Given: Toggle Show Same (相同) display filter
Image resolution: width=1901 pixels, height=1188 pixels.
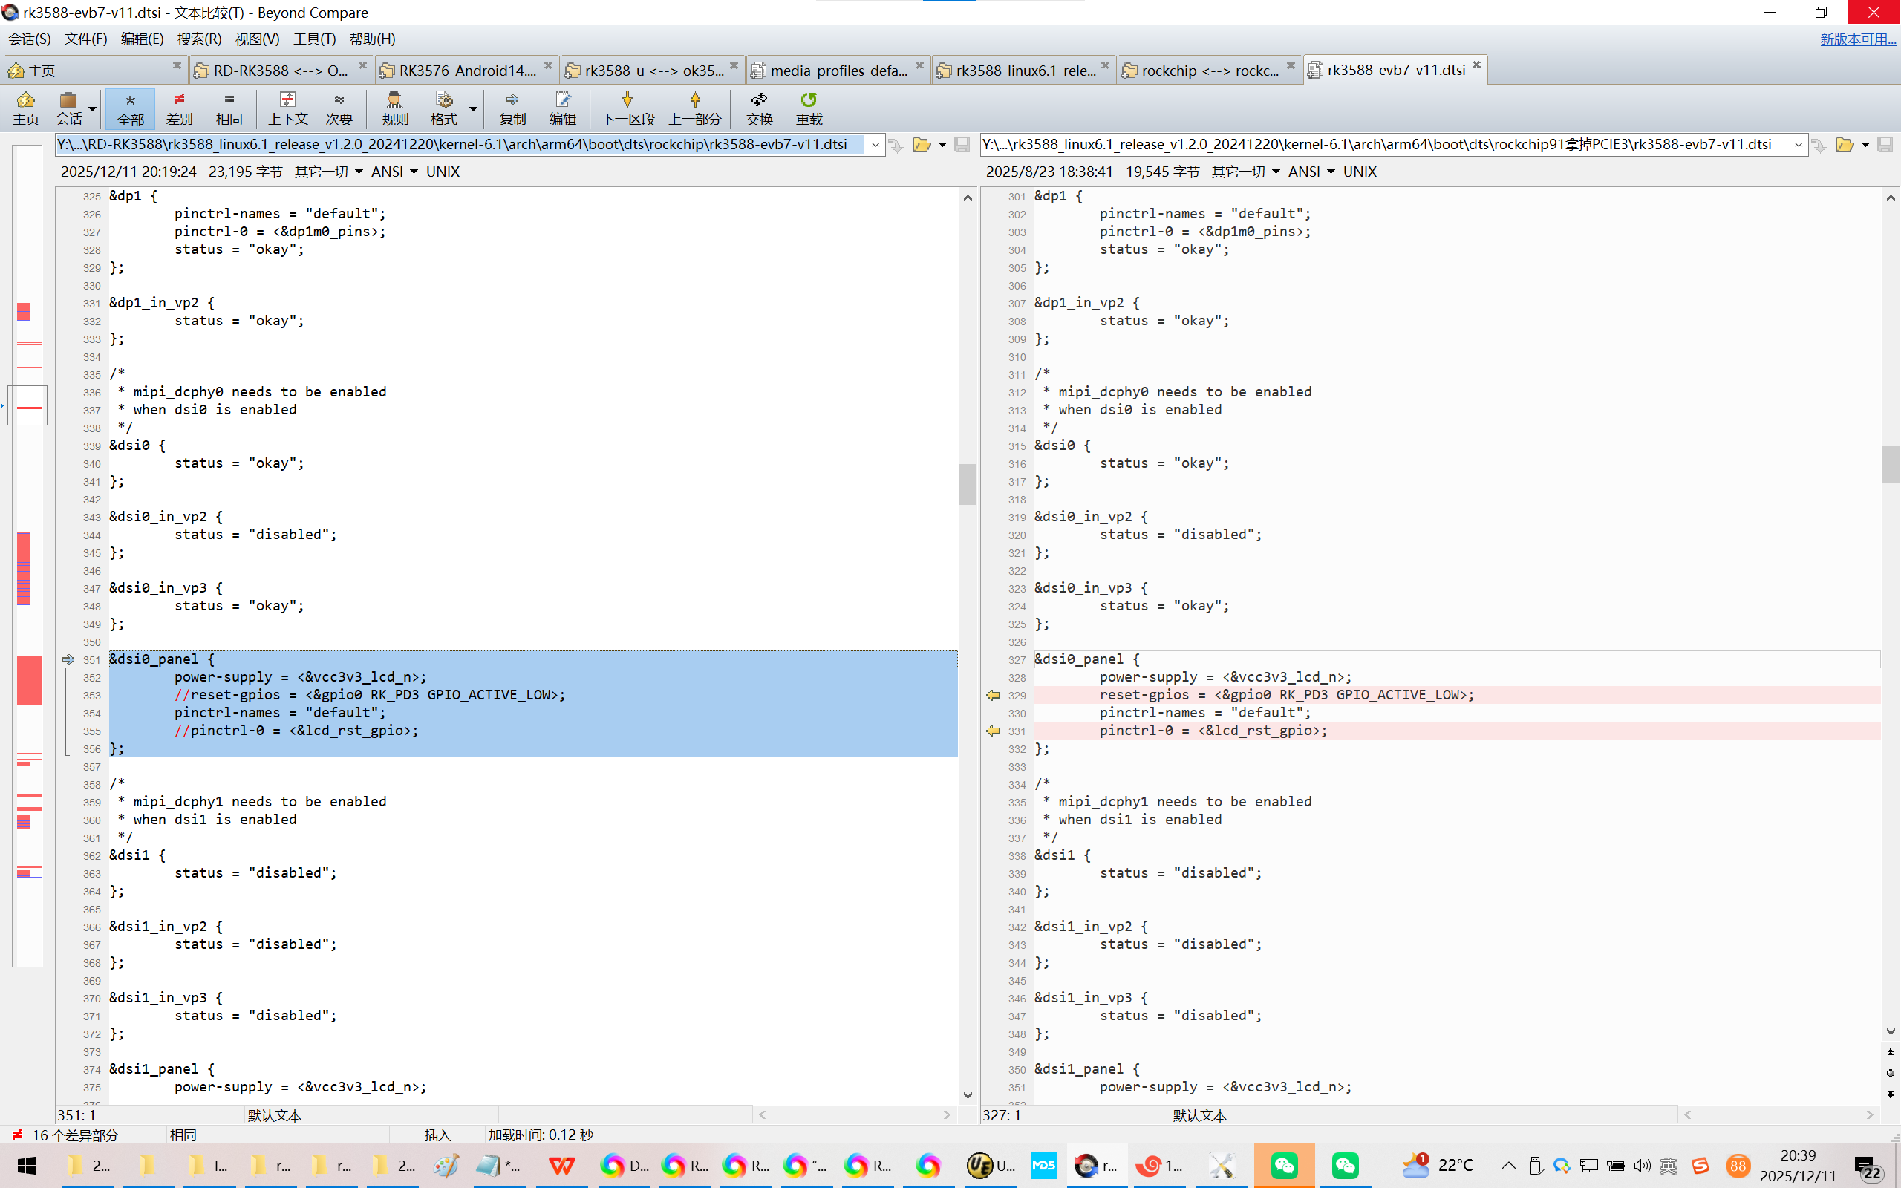Looking at the screenshot, I should point(229,108).
